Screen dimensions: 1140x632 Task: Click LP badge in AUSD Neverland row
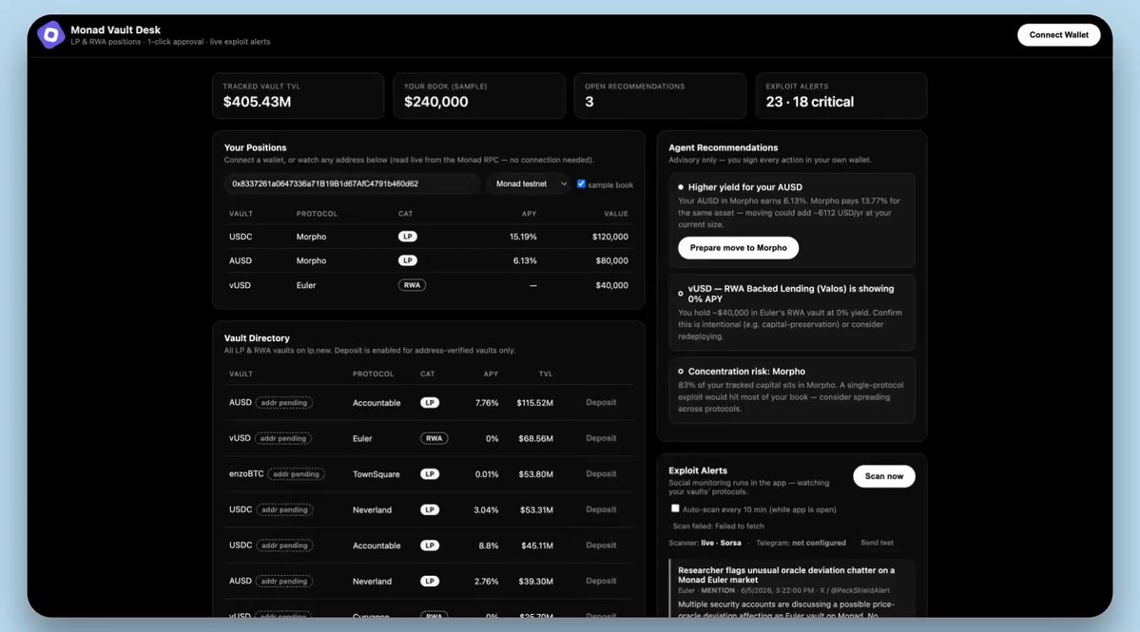point(430,581)
